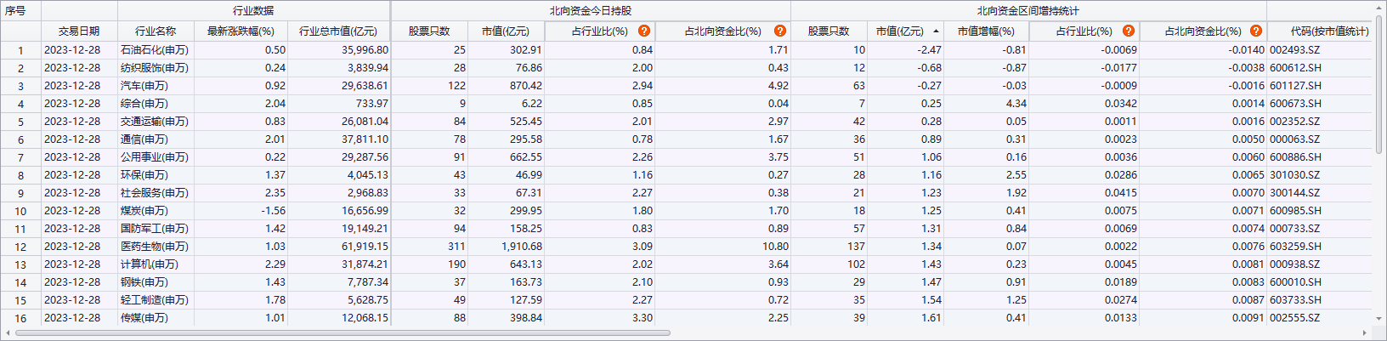
Task: Click the vertical scrollbar down arrow
Action: (1379, 320)
